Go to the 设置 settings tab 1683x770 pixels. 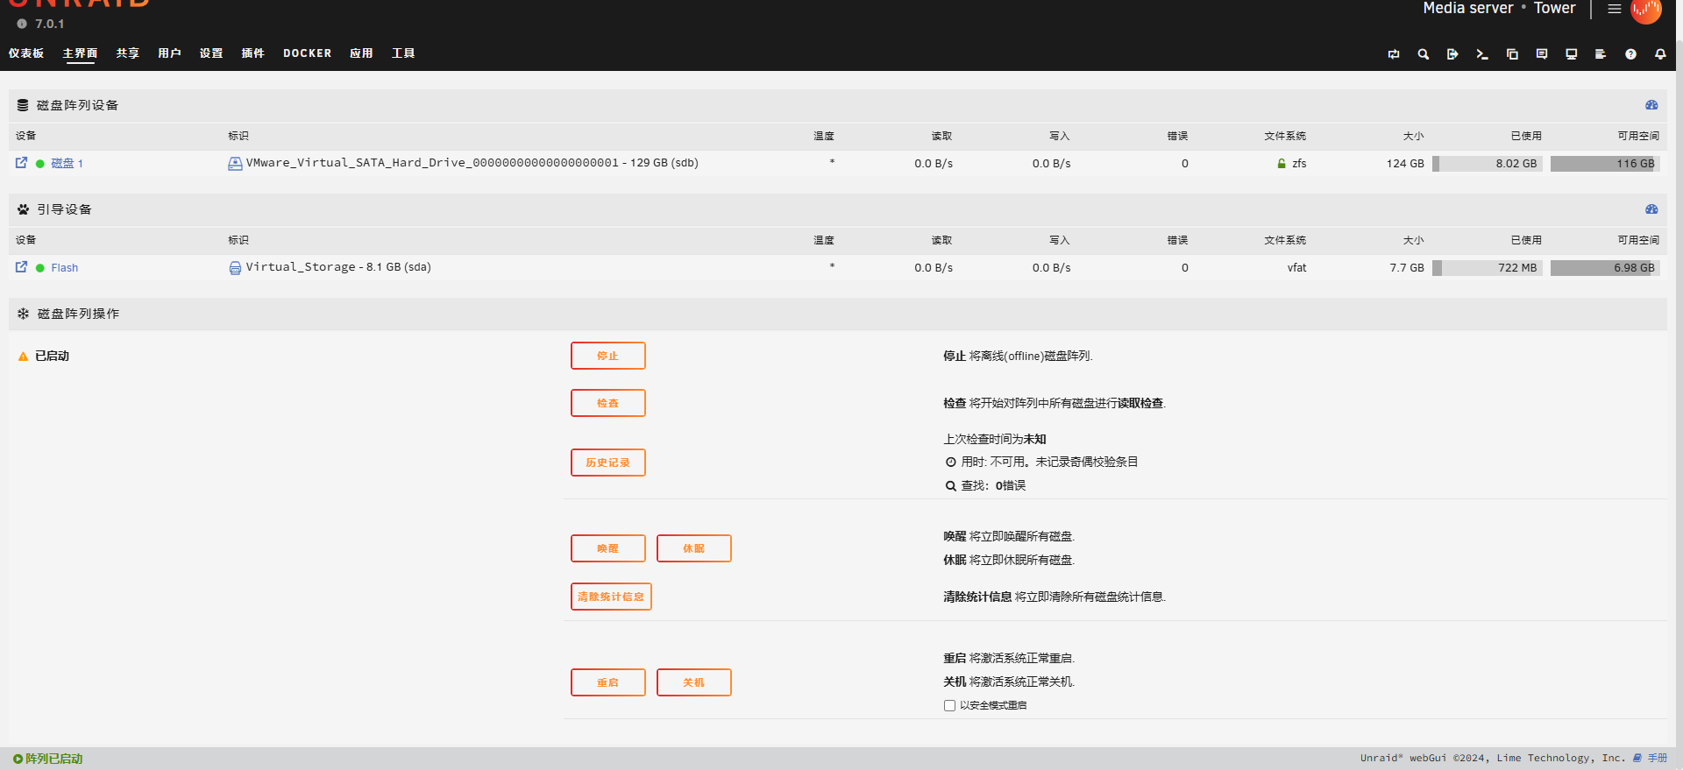pos(211,53)
